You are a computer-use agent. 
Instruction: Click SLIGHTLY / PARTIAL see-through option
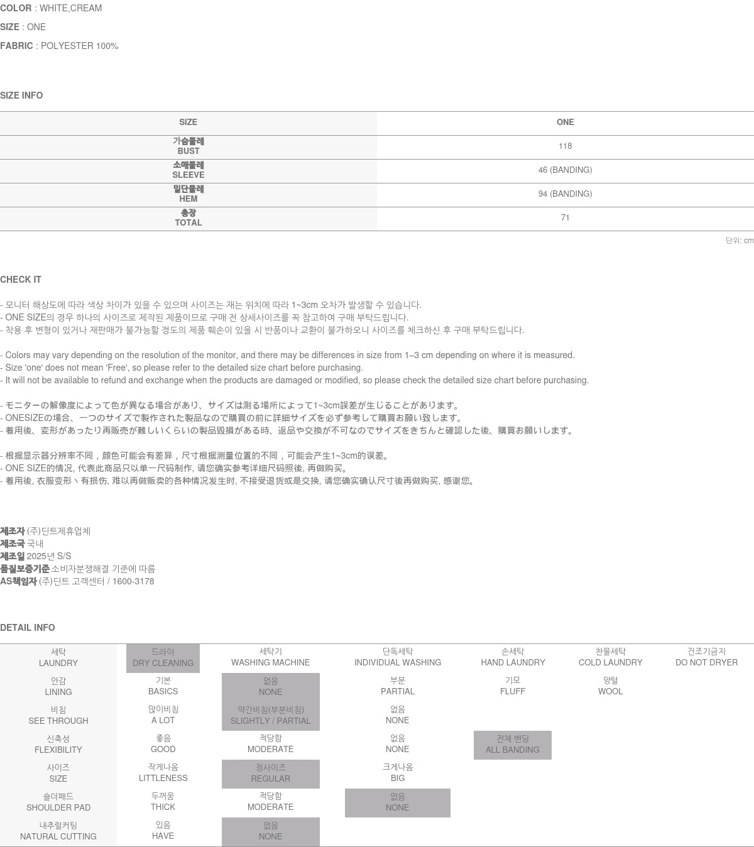click(270, 716)
